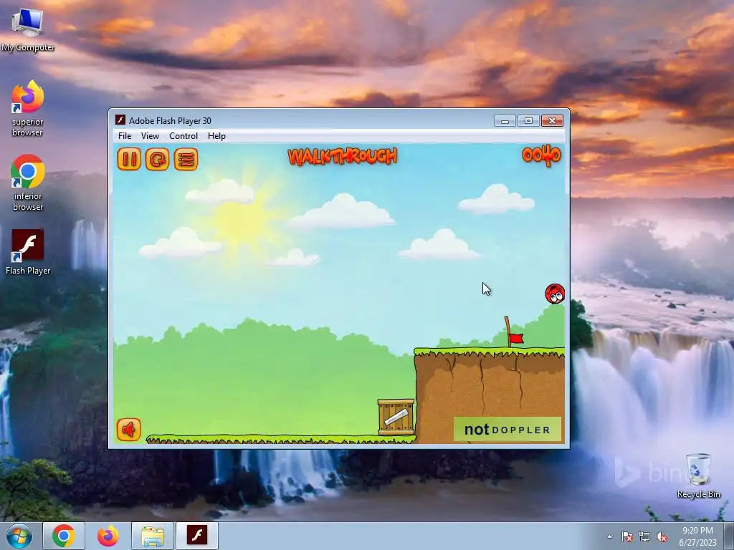Click the Chrome icon in the taskbar

click(64, 536)
